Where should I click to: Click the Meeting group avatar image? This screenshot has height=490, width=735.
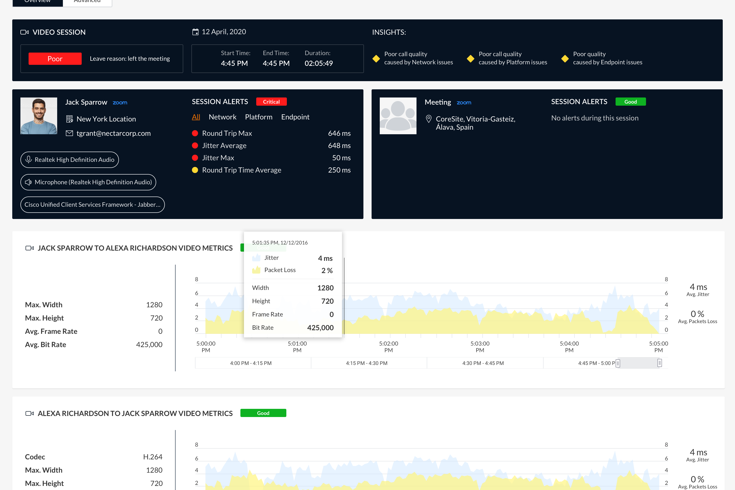[398, 116]
